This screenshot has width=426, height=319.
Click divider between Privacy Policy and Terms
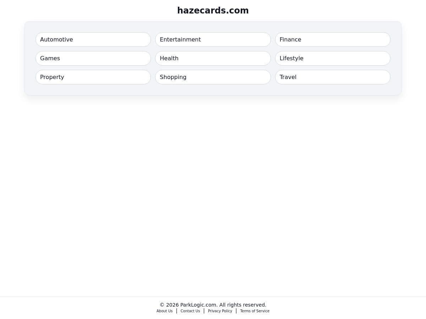(x=236, y=311)
